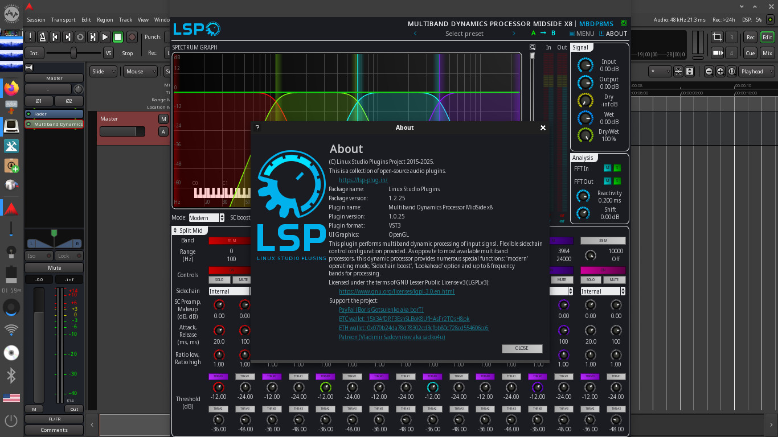Click the zoom in magnifier icon

[720, 72]
